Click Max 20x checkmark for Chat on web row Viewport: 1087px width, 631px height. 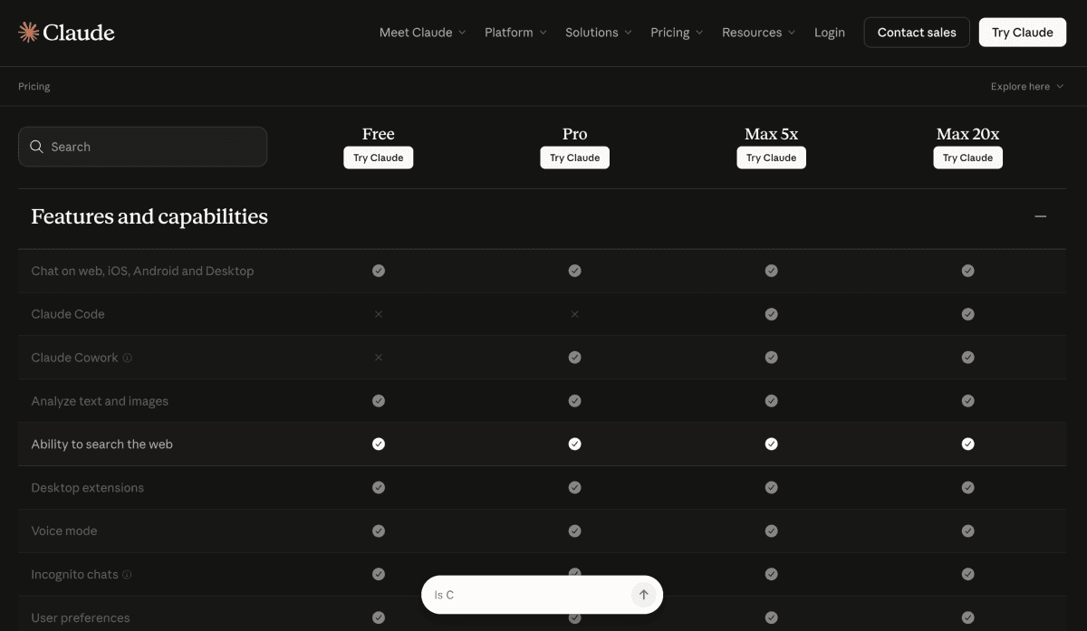[967, 271]
